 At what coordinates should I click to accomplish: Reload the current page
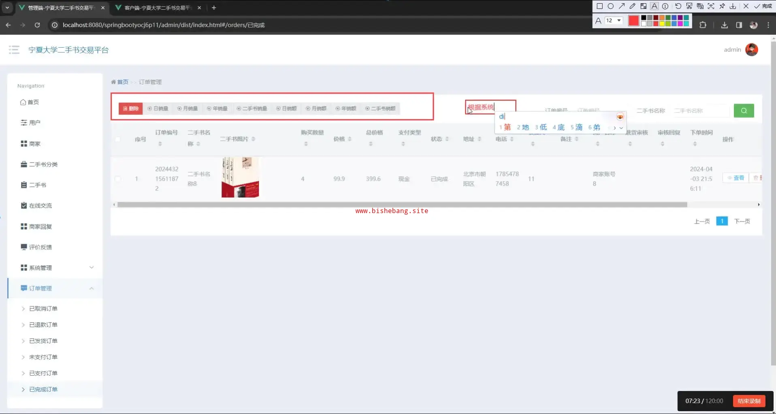(x=37, y=25)
